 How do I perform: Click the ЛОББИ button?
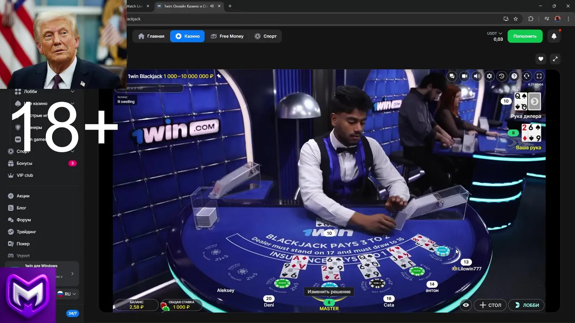(526, 305)
